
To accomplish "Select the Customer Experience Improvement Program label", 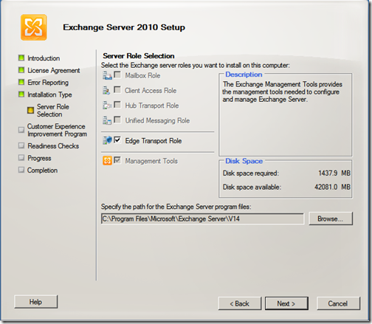I will (x=57, y=130).
